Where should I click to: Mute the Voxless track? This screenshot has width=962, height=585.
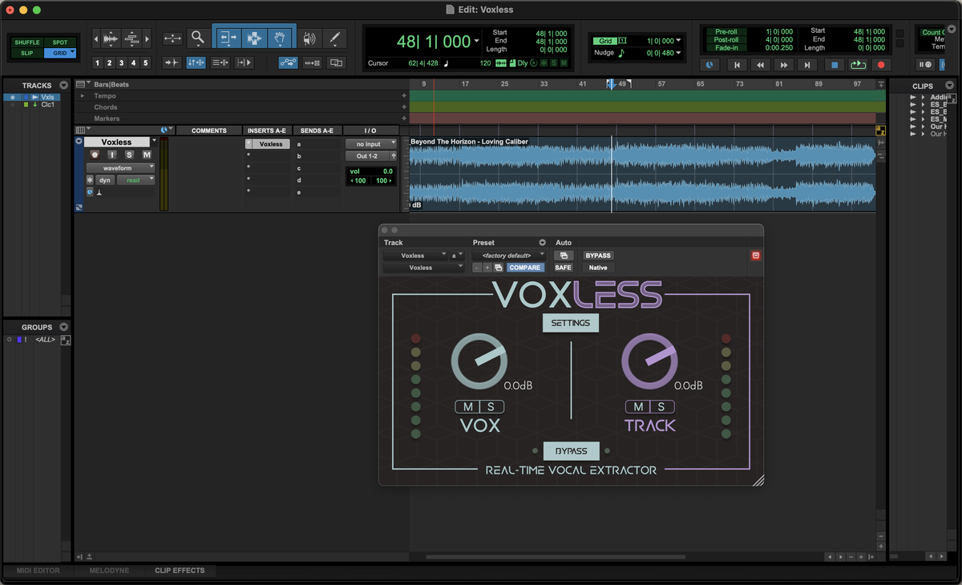(147, 155)
